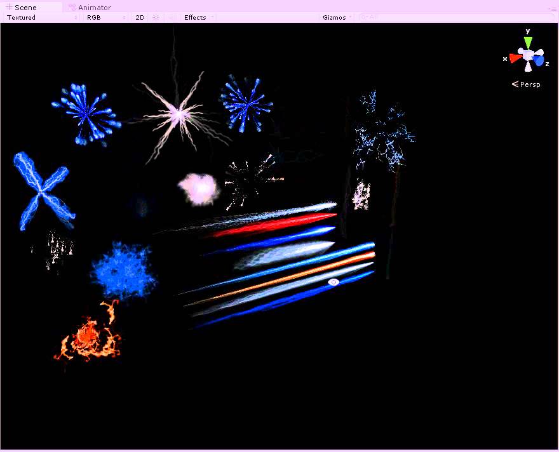Screen dimensions: 559x452
Task: Click the selected object gizmo icon
Action: [x=333, y=282]
